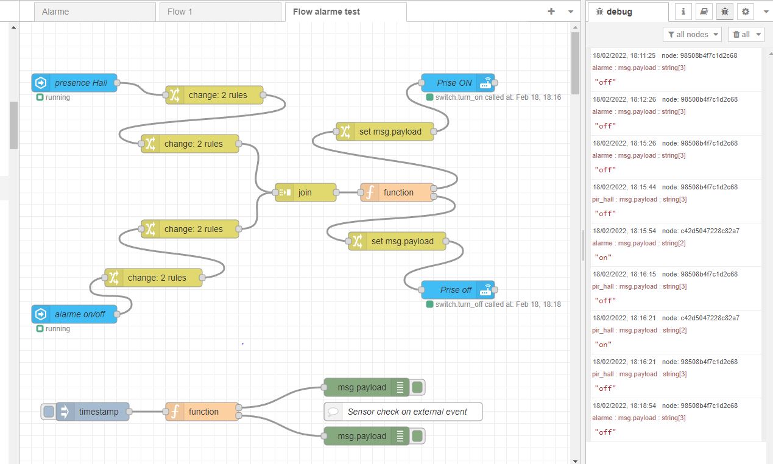The image size is (773, 464).
Task: Select the set msg.payload node above function
Action: (x=385, y=132)
